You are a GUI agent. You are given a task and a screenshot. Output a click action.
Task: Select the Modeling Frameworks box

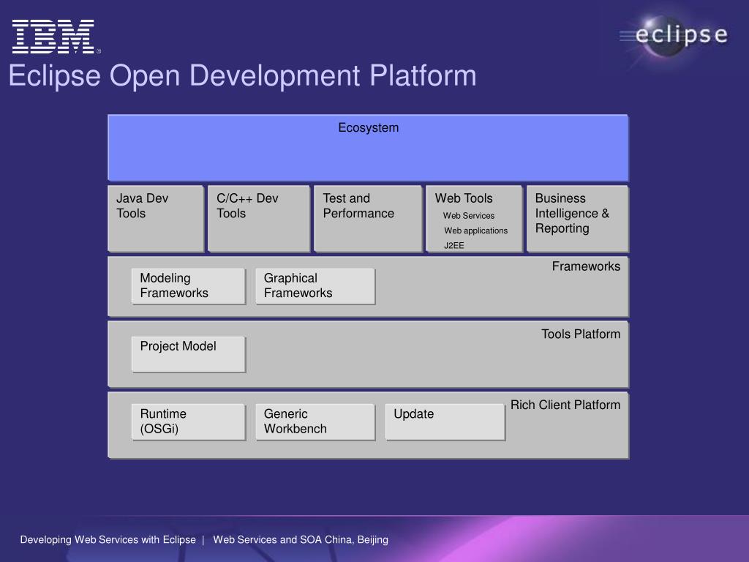point(188,286)
